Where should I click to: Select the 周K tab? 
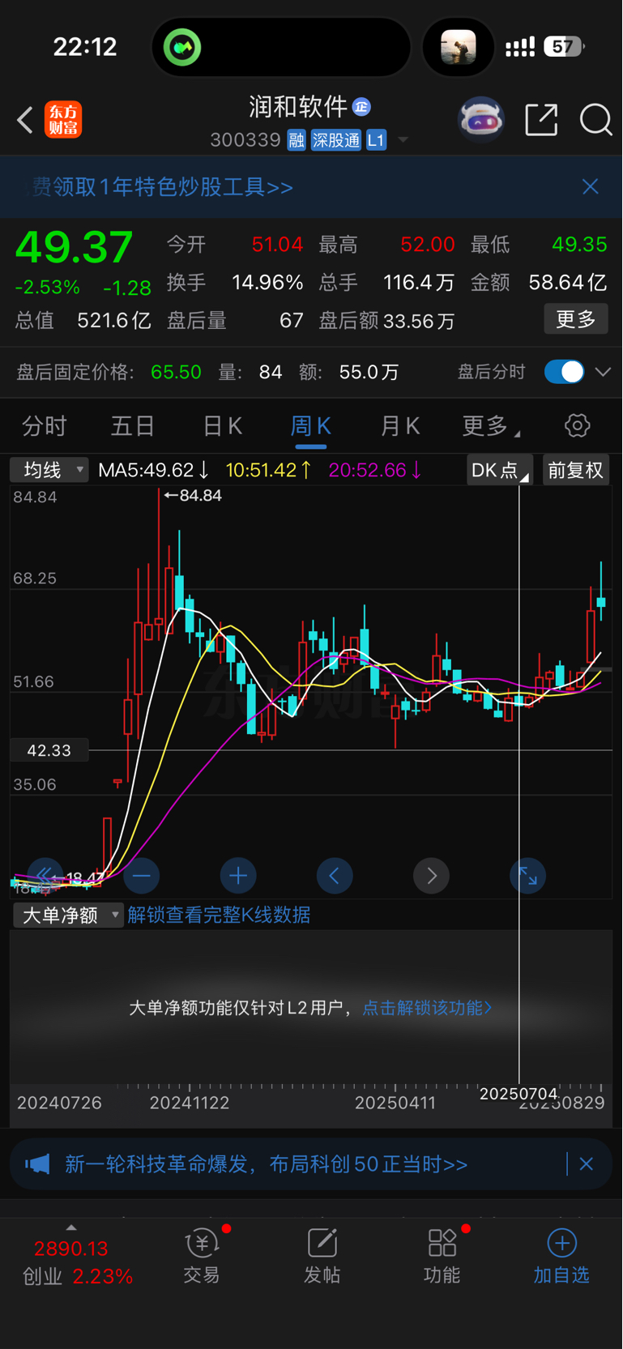311,426
